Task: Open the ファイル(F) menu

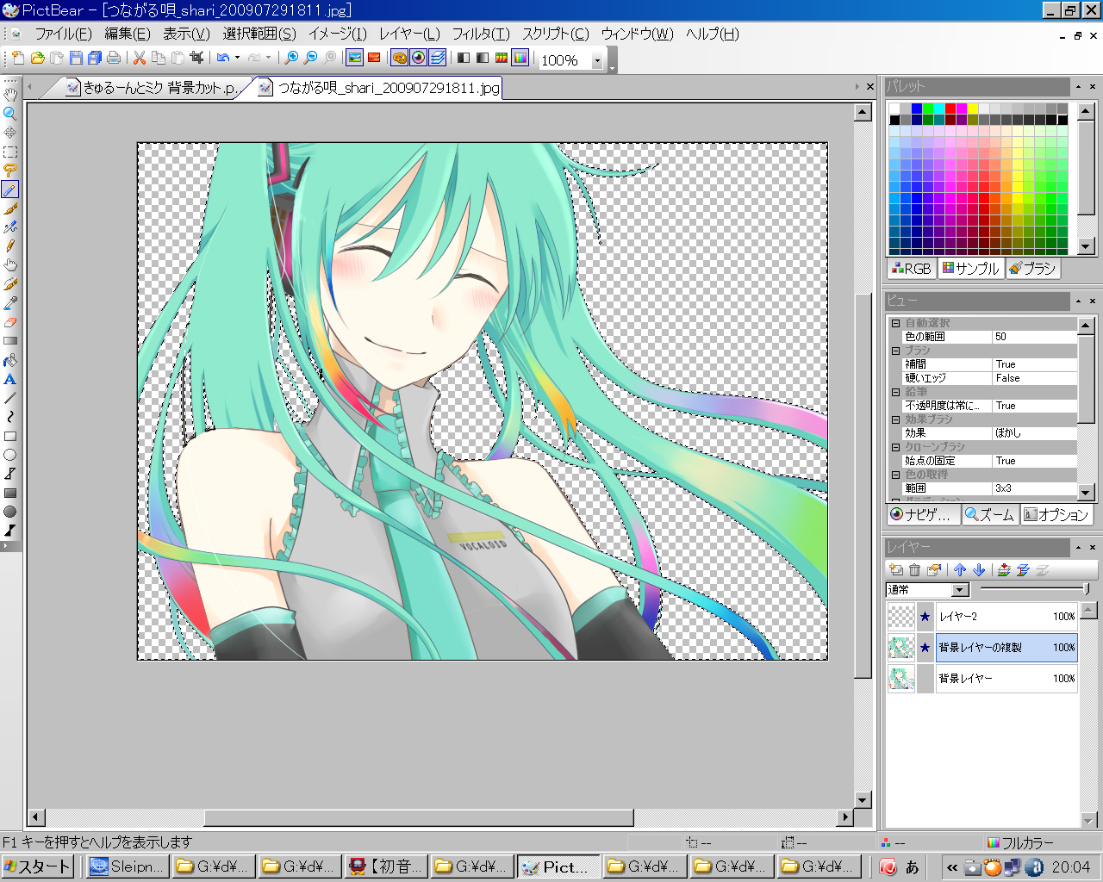Action: (x=63, y=34)
